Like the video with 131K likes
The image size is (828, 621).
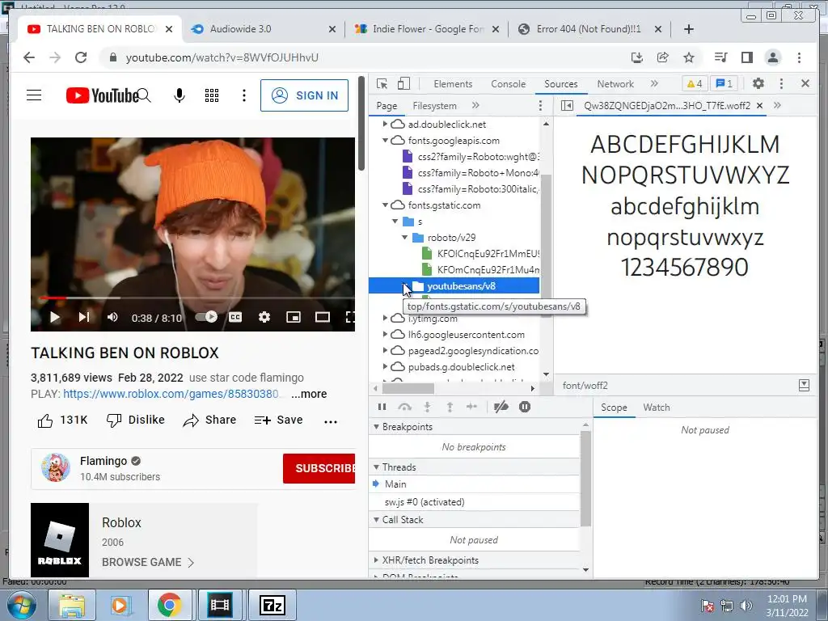pyautogui.click(x=62, y=420)
